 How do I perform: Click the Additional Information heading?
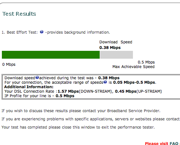tap(29, 87)
